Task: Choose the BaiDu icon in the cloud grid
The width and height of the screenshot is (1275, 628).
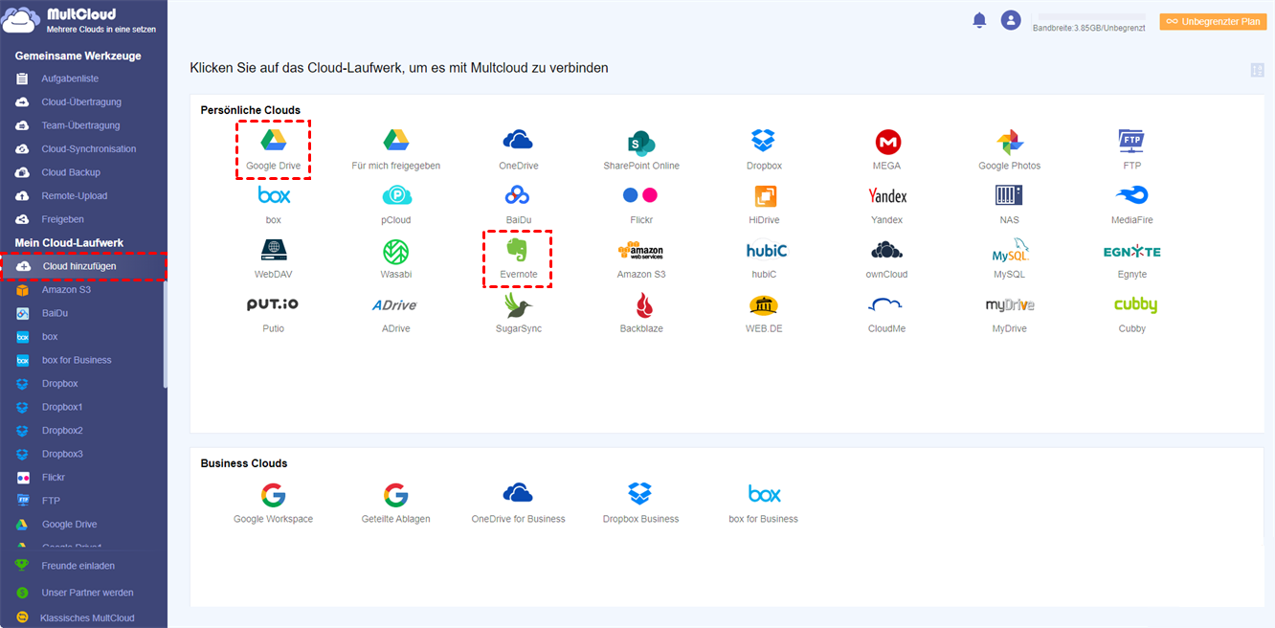Action: [x=518, y=195]
